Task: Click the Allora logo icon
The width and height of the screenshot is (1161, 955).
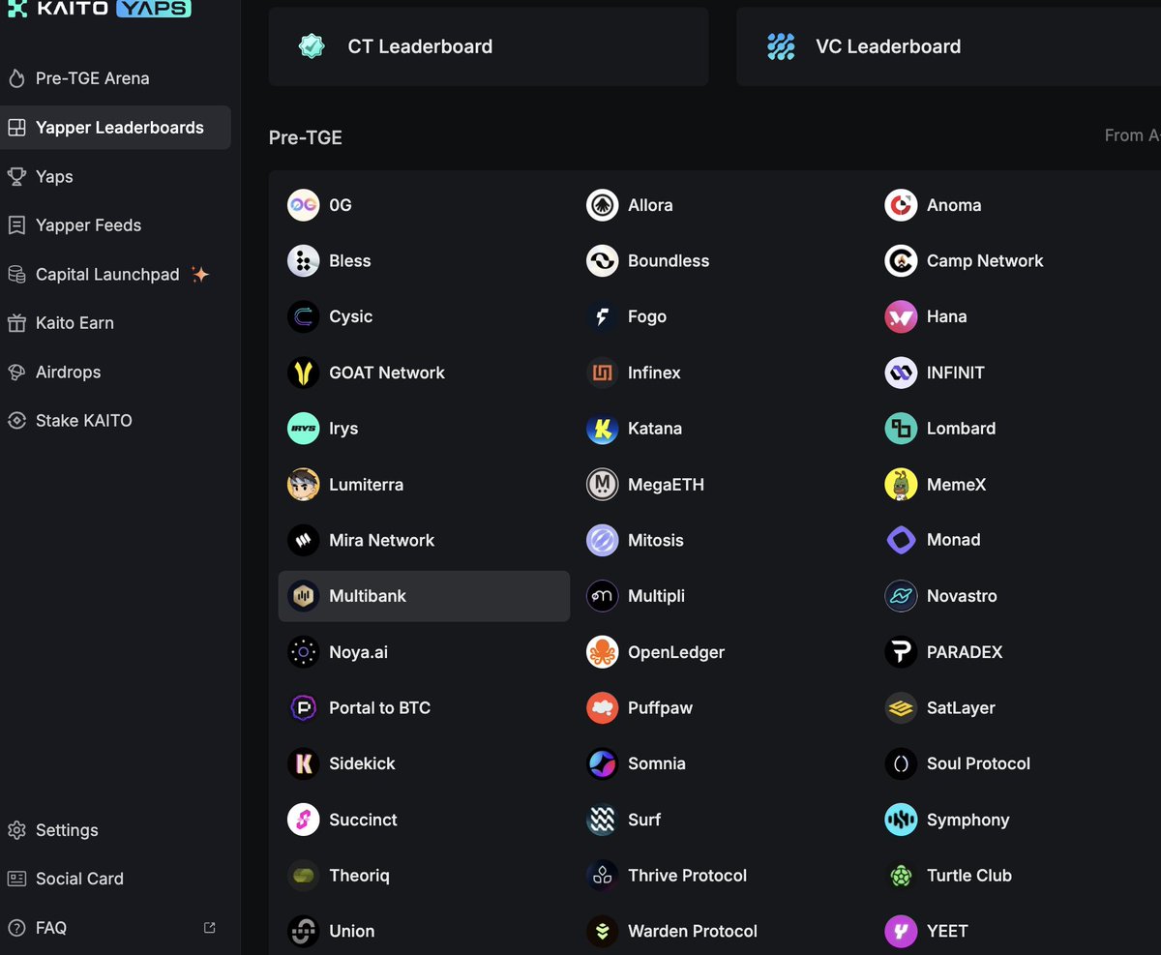Action: [x=602, y=205]
